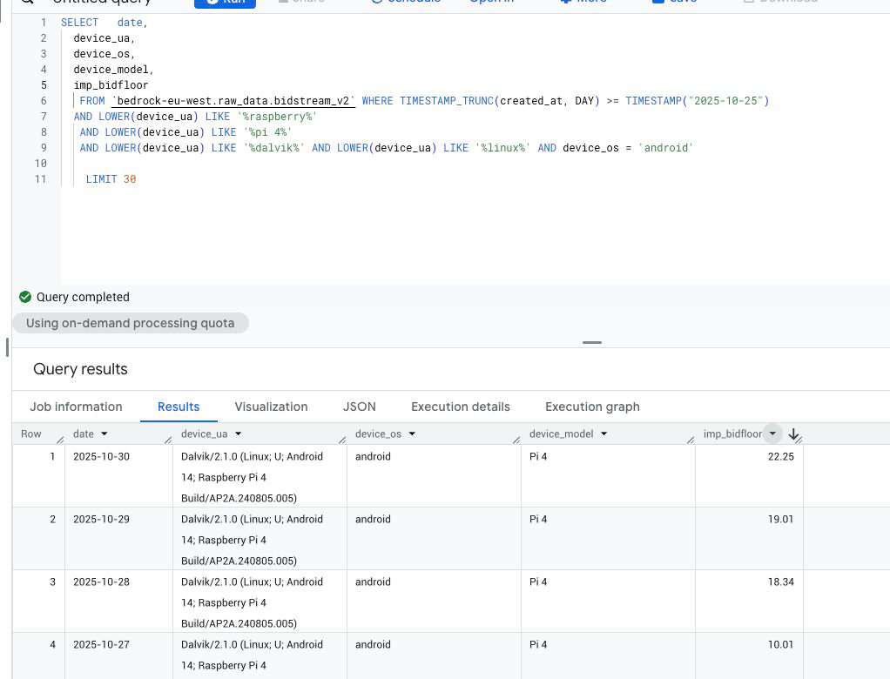
Task: Click the 2025-10-27 date cell
Action: pyautogui.click(x=102, y=644)
